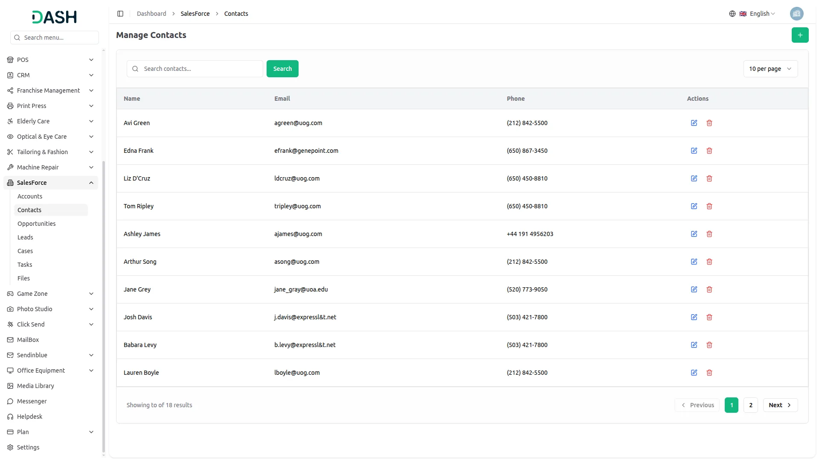Viewport: 819px width, 461px height.
Task: Expand the POS menu
Action: (51, 60)
